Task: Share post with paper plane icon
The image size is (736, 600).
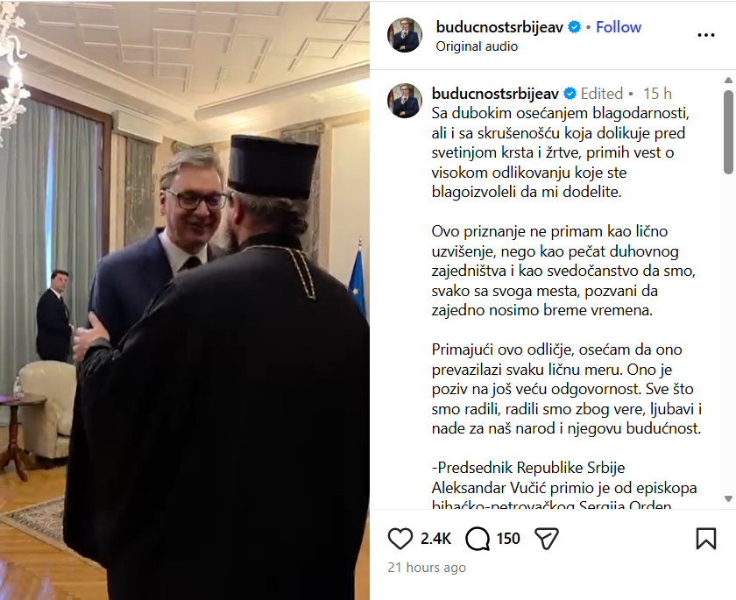Action: point(547,538)
